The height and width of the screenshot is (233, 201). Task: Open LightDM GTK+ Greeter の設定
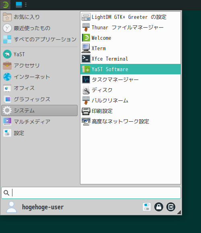(x=130, y=17)
